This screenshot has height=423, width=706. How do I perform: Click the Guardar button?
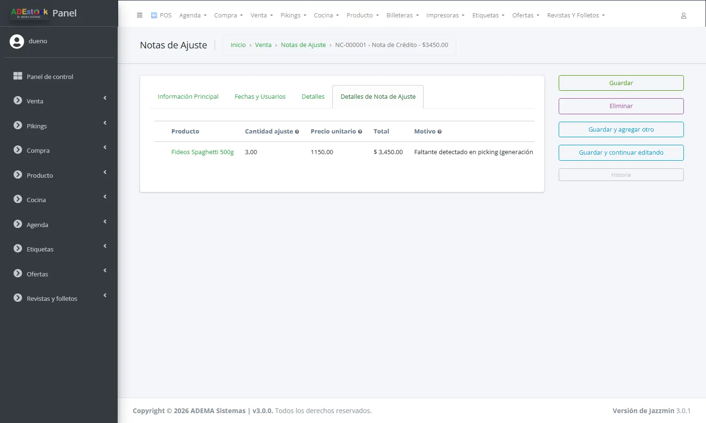[x=621, y=83]
